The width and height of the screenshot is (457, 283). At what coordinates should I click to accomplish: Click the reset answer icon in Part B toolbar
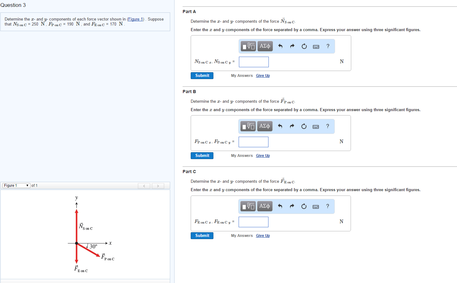(304, 126)
